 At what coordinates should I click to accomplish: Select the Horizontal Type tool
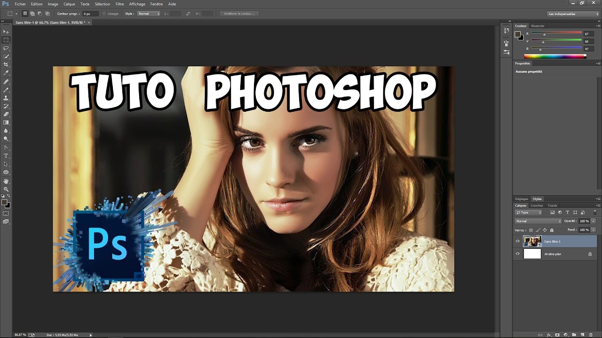(6, 156)
